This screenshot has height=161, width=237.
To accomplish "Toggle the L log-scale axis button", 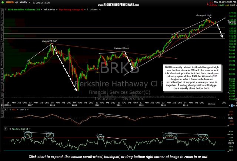I will 232,106.
